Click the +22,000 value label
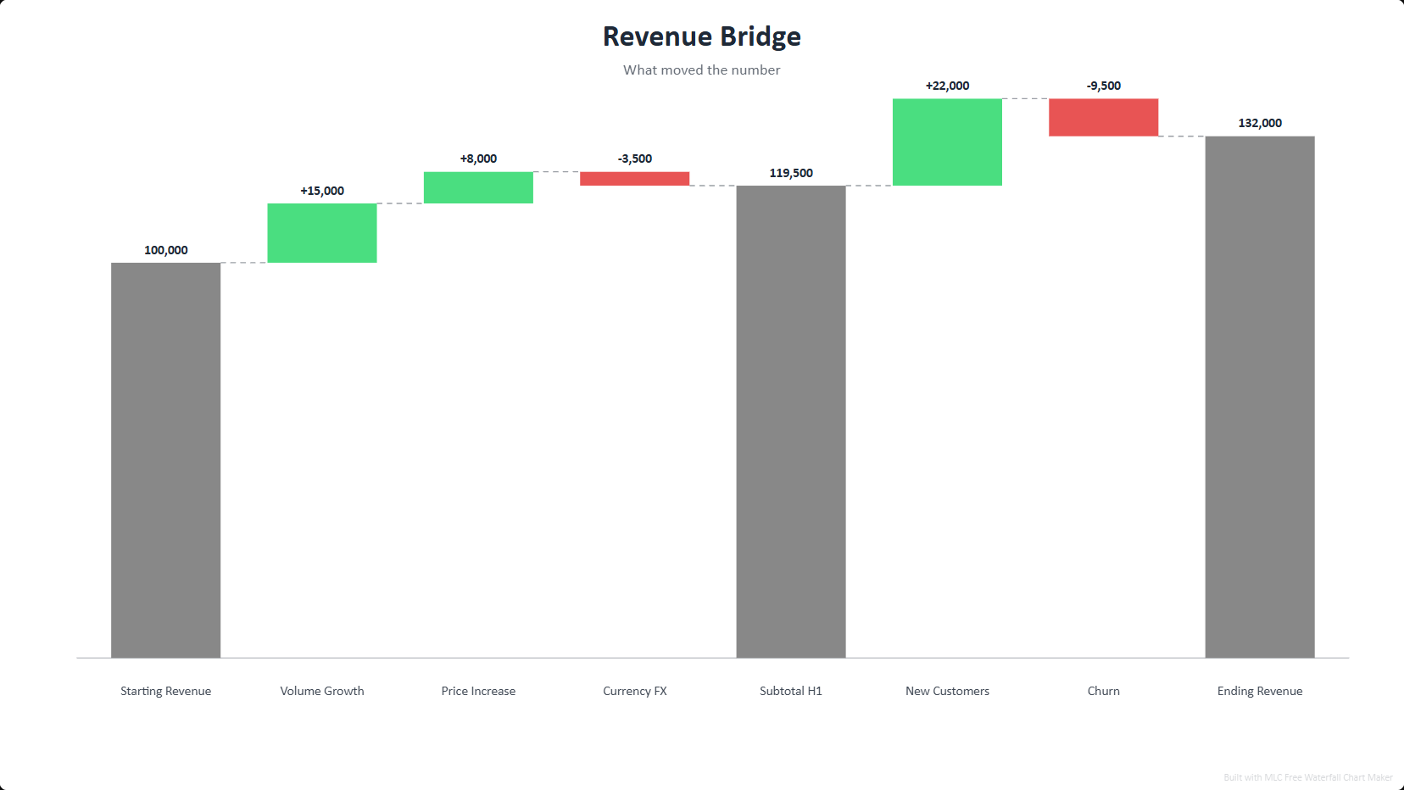1404x790 pixels. 947,86
